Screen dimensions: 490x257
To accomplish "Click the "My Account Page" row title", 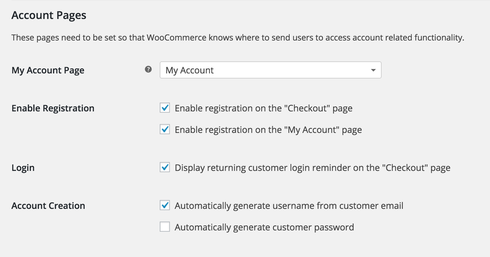I will [x=48, y=70].
